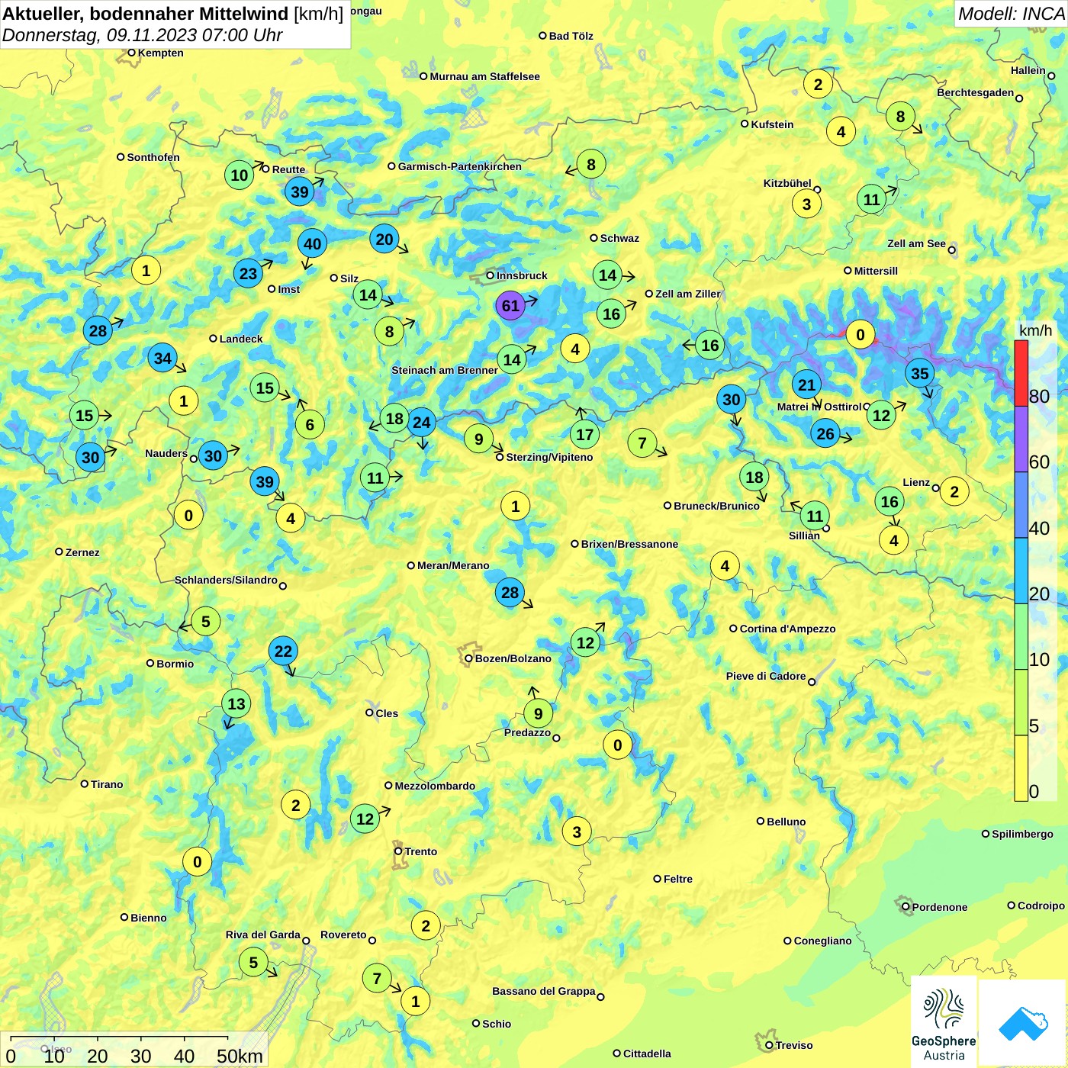Click the Steinach am Brenner label
Viewport: 1068px width, 1068px height.
[x=444, y=370]
